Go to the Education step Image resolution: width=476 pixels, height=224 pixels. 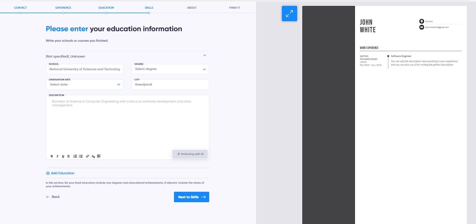point(106,8)
